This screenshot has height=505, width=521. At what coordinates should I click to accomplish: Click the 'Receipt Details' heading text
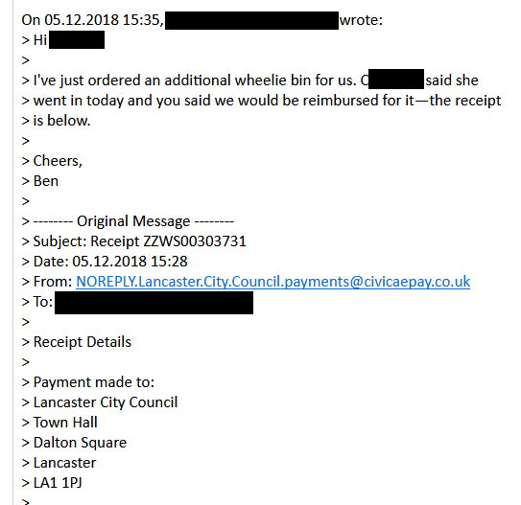click(x=83, y=342)
